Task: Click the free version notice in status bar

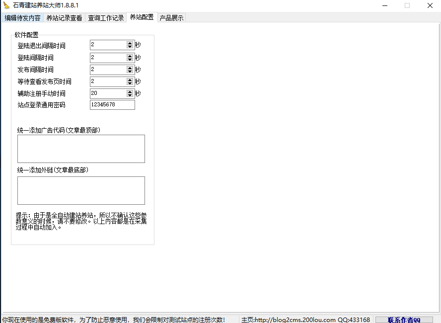Action: point(114,320)
